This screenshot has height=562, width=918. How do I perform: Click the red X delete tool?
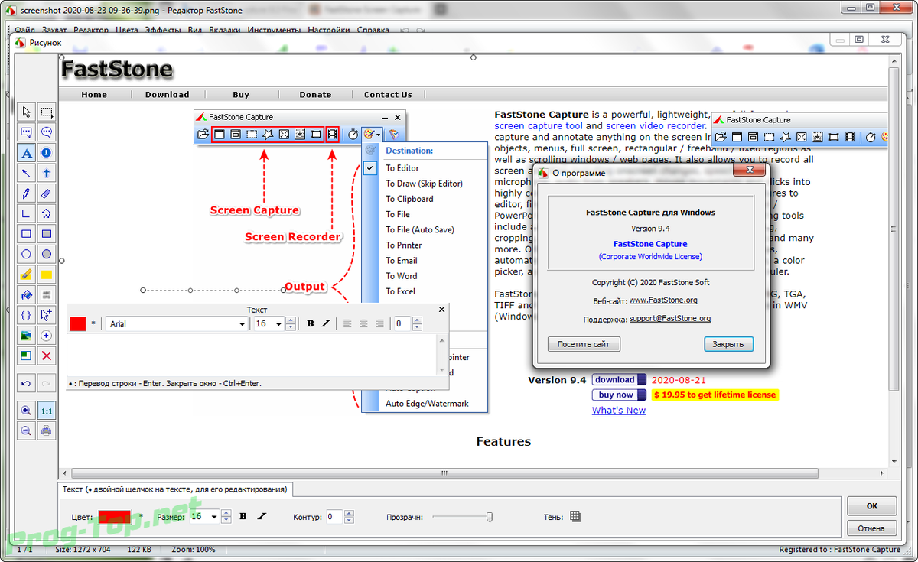[47, 356]
